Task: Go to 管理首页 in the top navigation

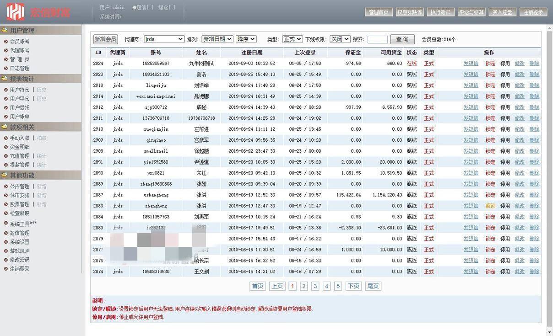Action: 378,12
